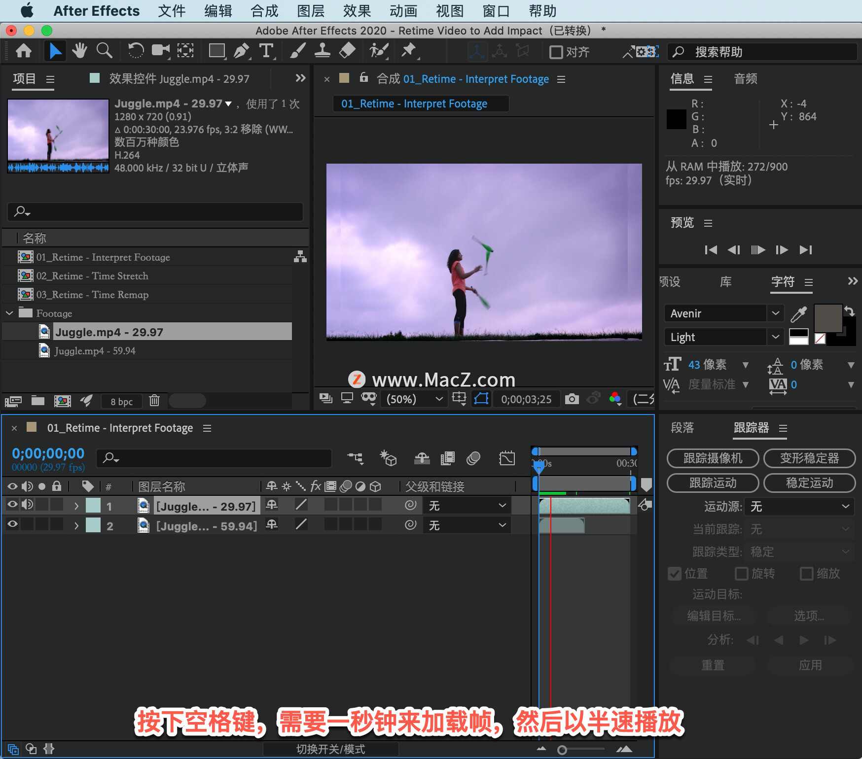Open the 效果 menu
This screenshot has width=862, height=759.
coord(357,11)
